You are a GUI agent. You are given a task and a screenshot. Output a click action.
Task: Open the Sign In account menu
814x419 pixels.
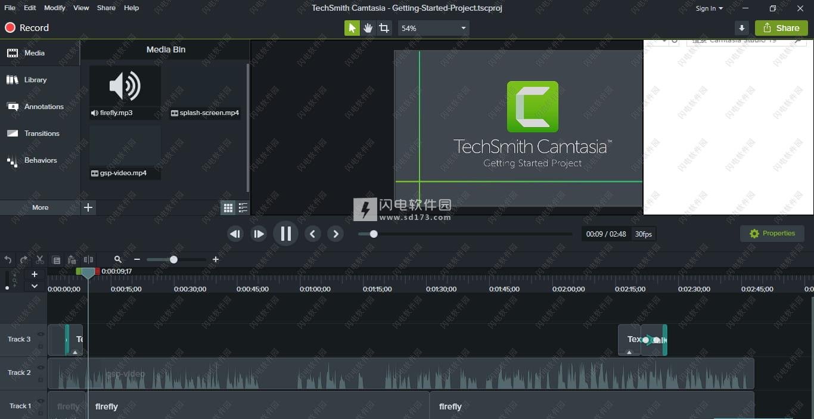(709, 8)
